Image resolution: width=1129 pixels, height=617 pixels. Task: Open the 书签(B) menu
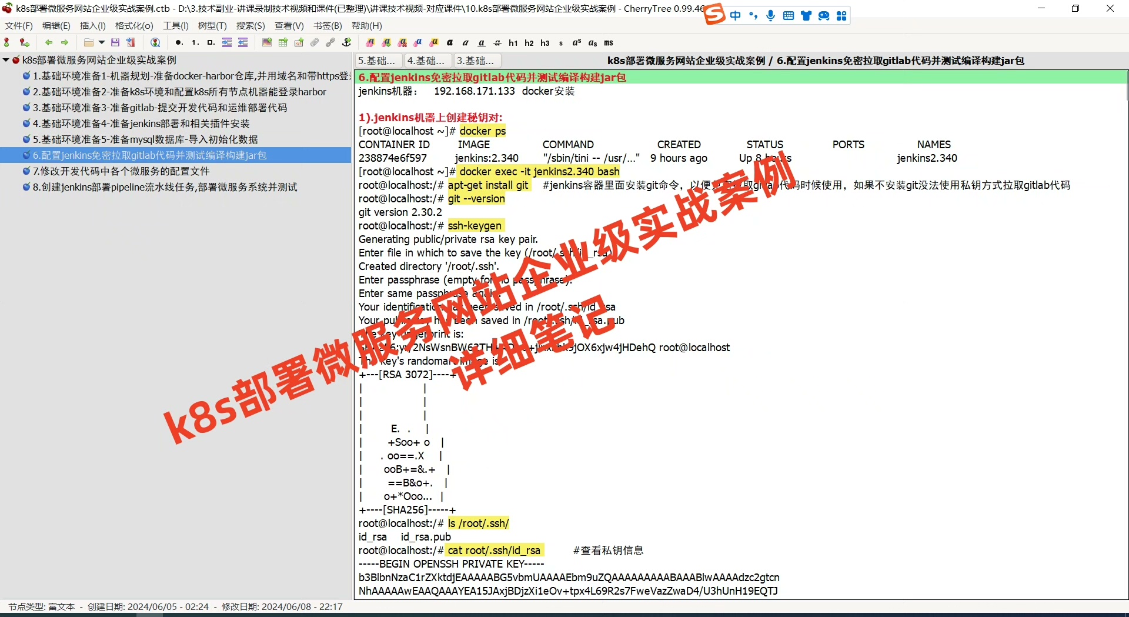(328, 26)
